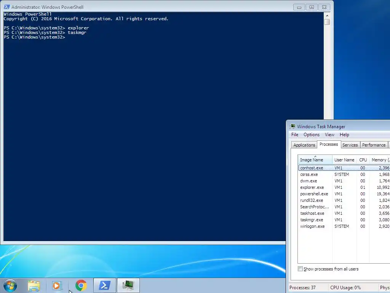The image size is (390, 293).
Task: Sort processes by User Name column
Action: (x=344, y=160)
